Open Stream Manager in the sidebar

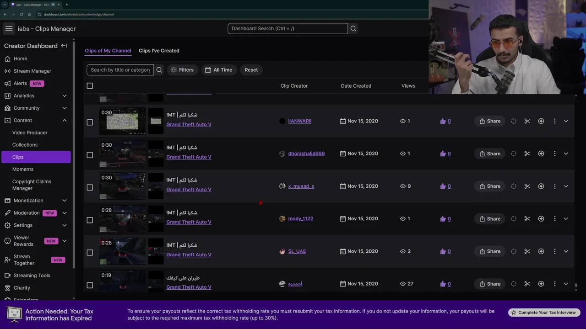point(32,71)
